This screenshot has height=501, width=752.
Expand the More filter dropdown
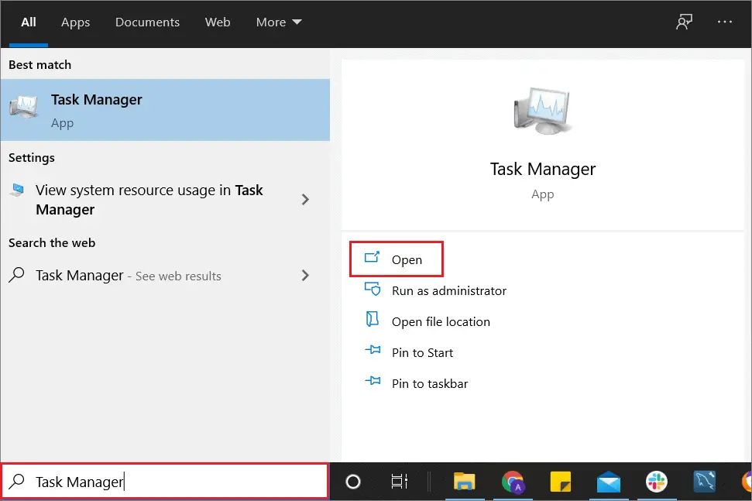(279, 22)
